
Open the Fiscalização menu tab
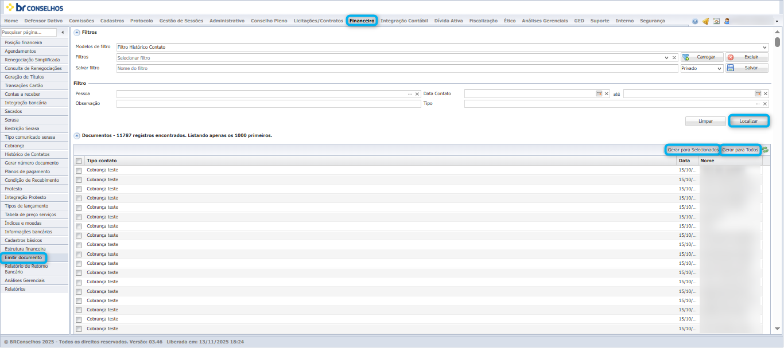[x=483, y=21]
